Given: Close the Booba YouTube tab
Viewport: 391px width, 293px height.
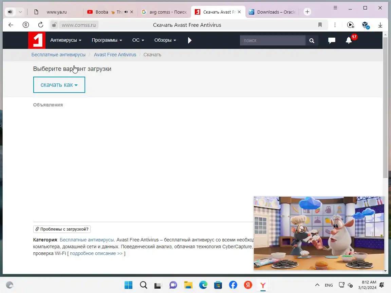Looking at the screenshot, I should point(132,12).
